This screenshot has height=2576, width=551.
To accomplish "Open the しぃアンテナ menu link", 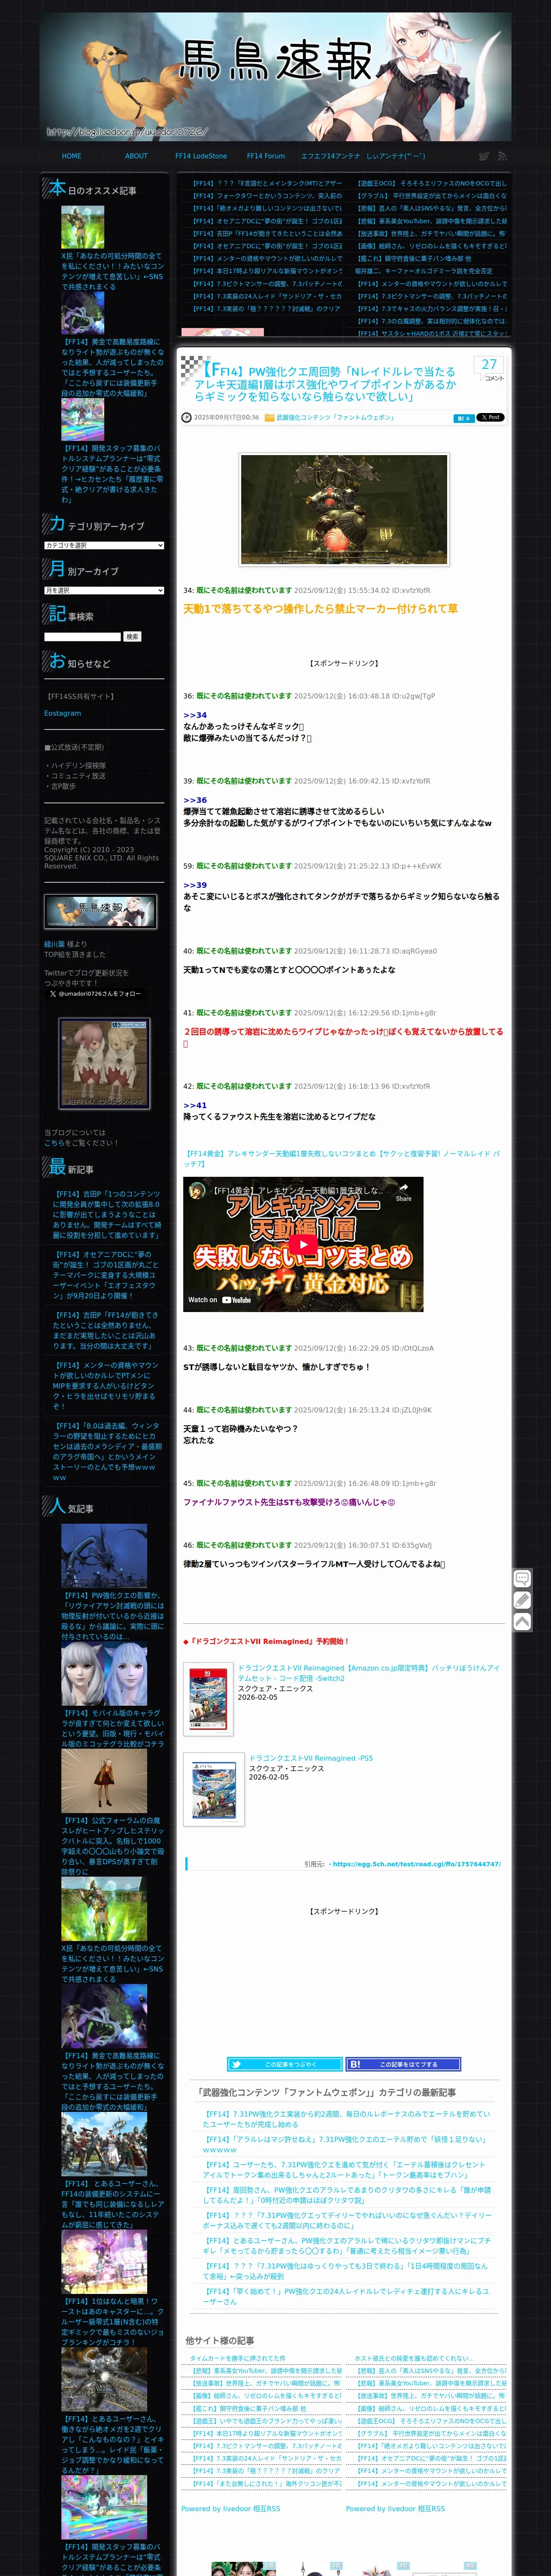I will [x=396, y=156].
